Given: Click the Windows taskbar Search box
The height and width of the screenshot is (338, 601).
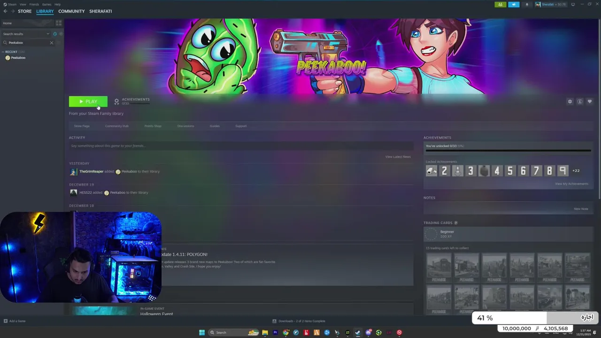Looking at the screenshot, I should click(234, 332).
